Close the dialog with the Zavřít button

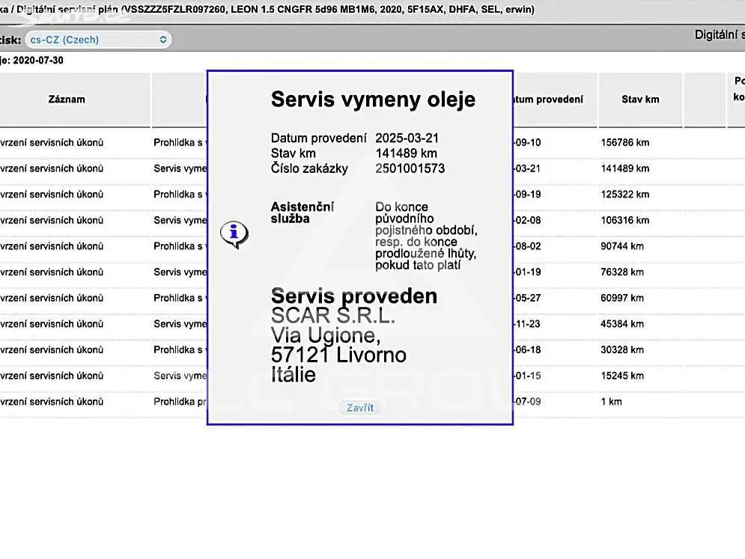click(359, 408)
